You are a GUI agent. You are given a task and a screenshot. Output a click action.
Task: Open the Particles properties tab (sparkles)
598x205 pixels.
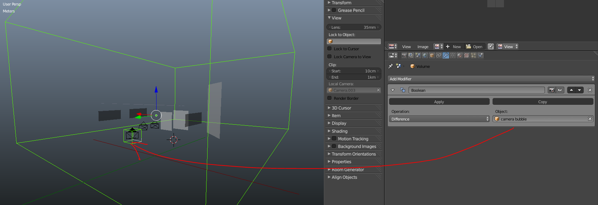point(473,55)
